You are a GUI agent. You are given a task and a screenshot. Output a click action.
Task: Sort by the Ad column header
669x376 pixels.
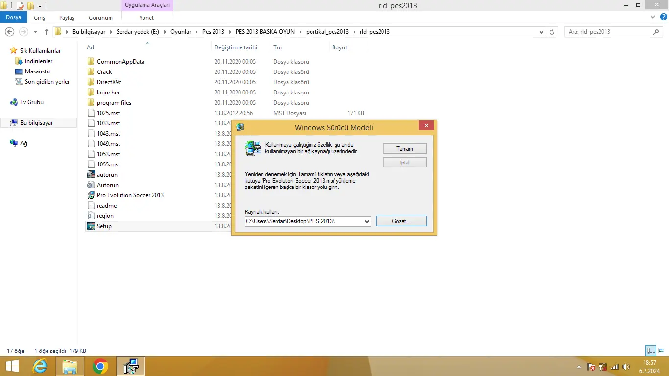point(90,47)
